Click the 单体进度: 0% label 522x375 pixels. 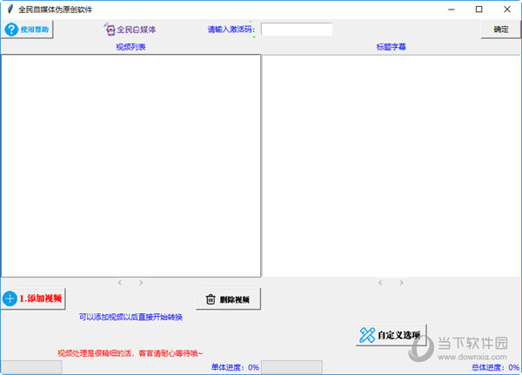point(235,367)
